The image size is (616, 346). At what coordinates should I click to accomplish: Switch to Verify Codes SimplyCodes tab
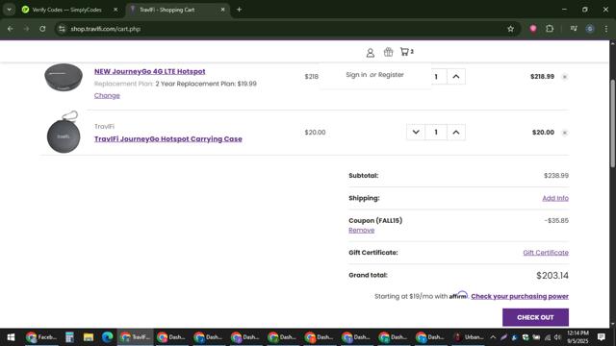[66, 10]
